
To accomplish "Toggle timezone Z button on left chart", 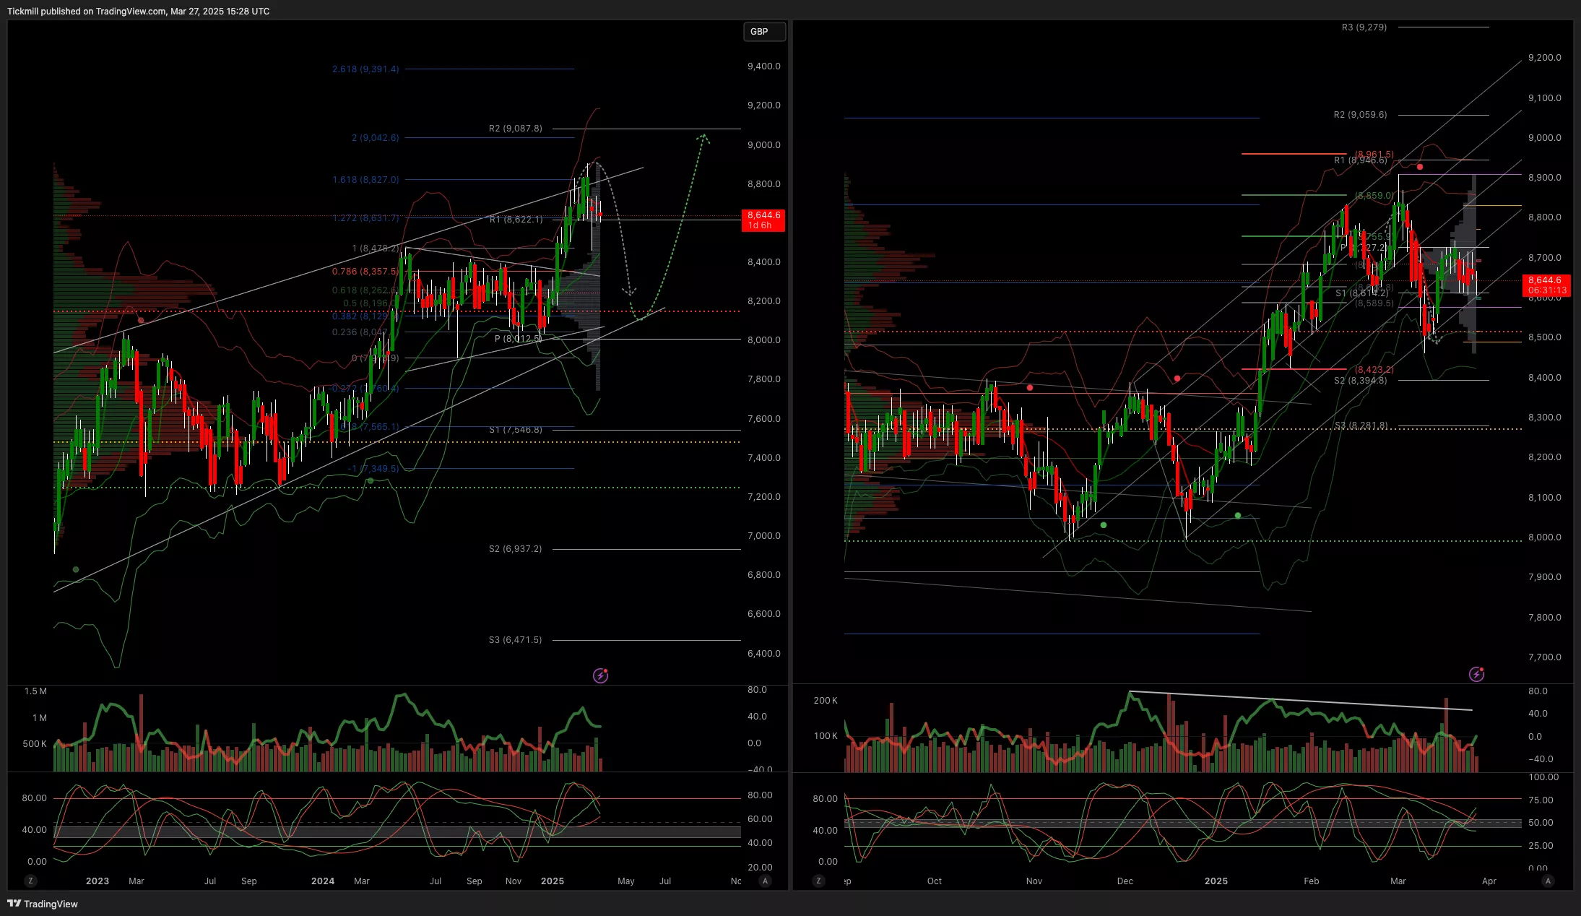I will 30,881.
